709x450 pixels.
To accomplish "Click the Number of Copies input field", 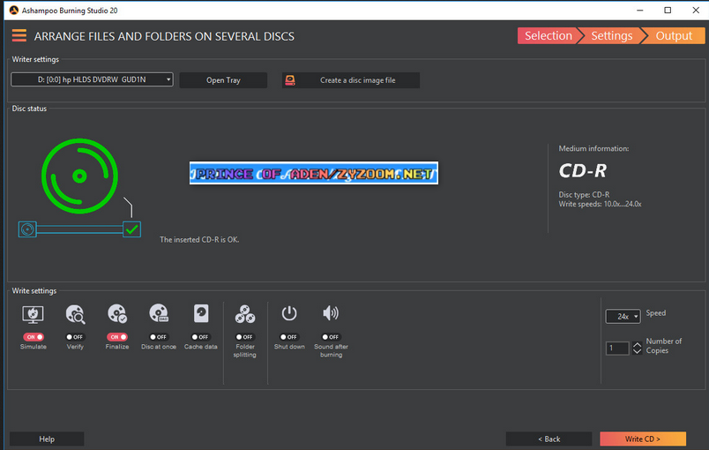I will [617, 349].
